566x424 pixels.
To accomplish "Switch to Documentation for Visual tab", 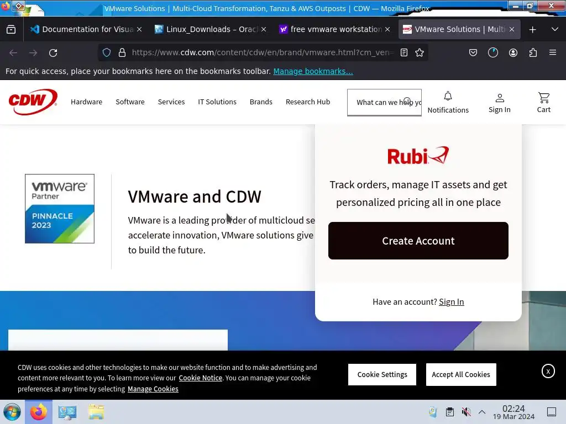I will [86, 29].
